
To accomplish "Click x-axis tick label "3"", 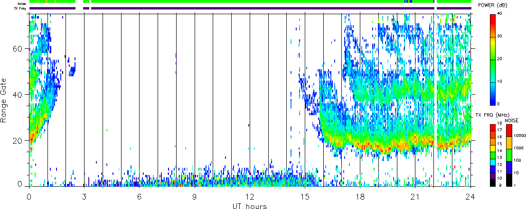I will click(84, 197).
